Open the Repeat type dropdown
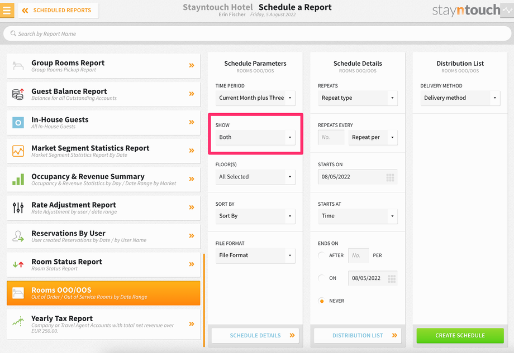 (x=358, y=98)
